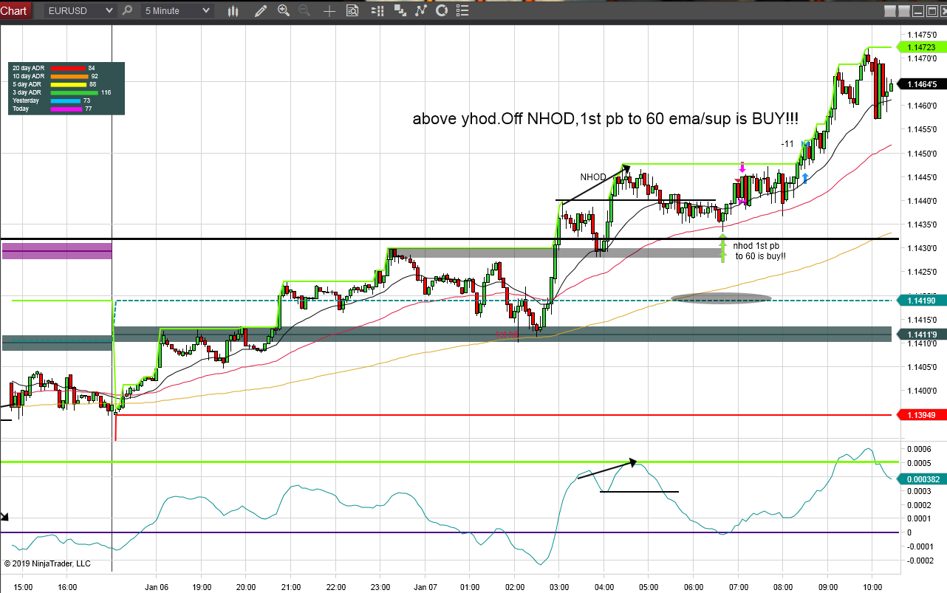
Task: Click the '© 2019 NinjaTrader, LLC' copyright text
Action: point(47,563)
